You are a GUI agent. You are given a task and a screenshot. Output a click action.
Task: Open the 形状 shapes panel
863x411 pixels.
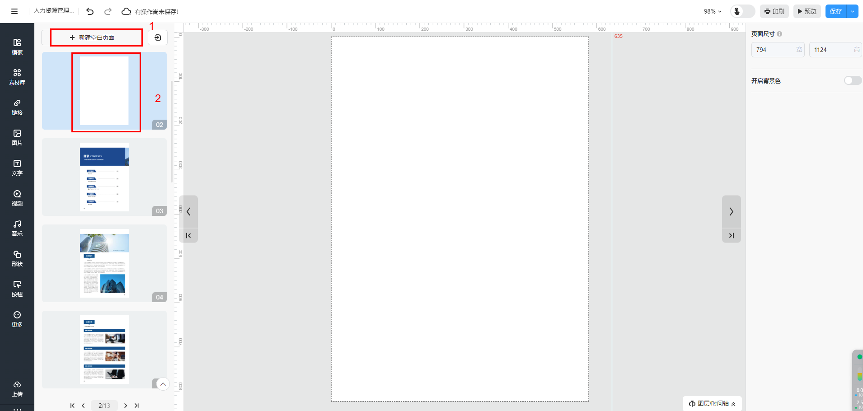tap(17, 258)
